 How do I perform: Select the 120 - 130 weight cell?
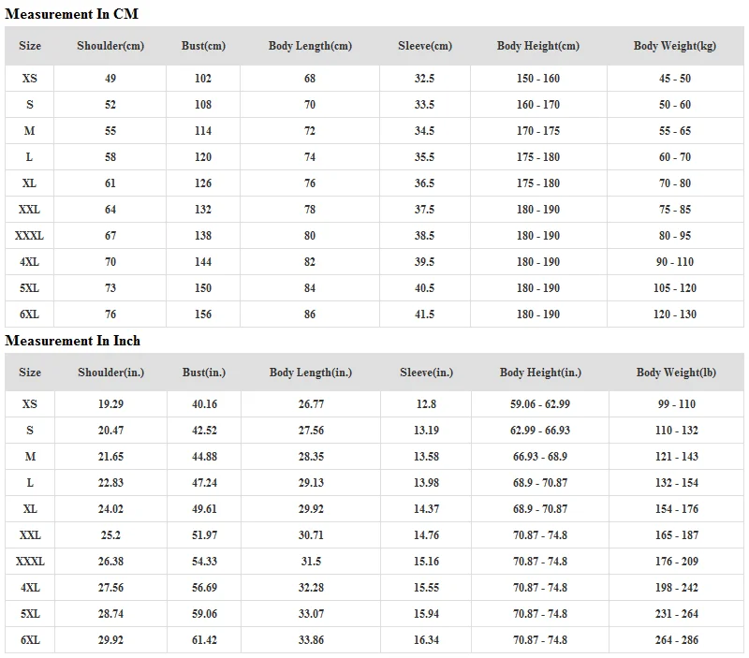click(x=674, y=314)
